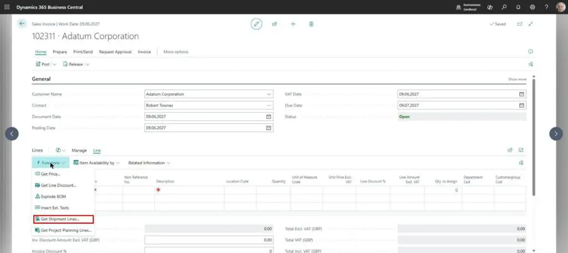This screenshot has height=253, width=568.
Task: Click the pencil edit icon
Action: point(256,24)
